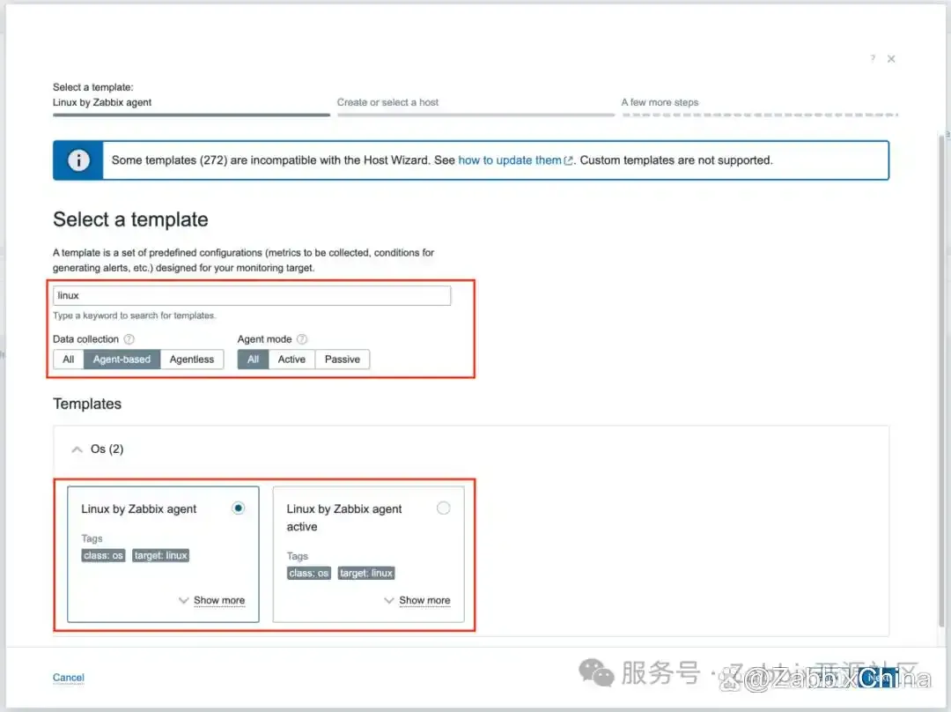Select Linux by Zabbix agent active radio
The width and height of the screenshot is (951, 712).
443,508
